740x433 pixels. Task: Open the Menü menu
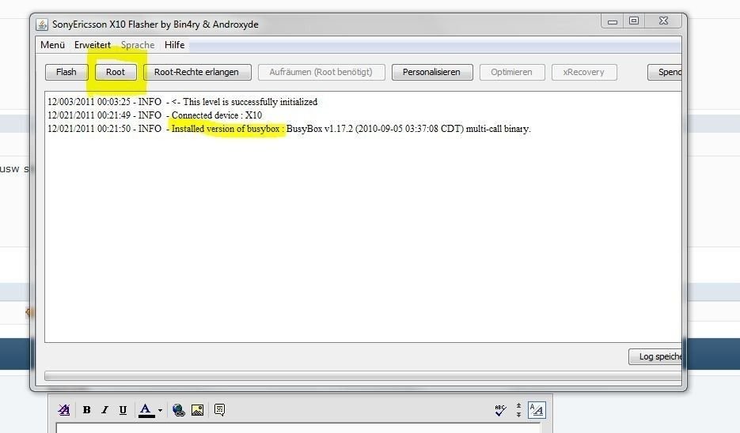52,45
